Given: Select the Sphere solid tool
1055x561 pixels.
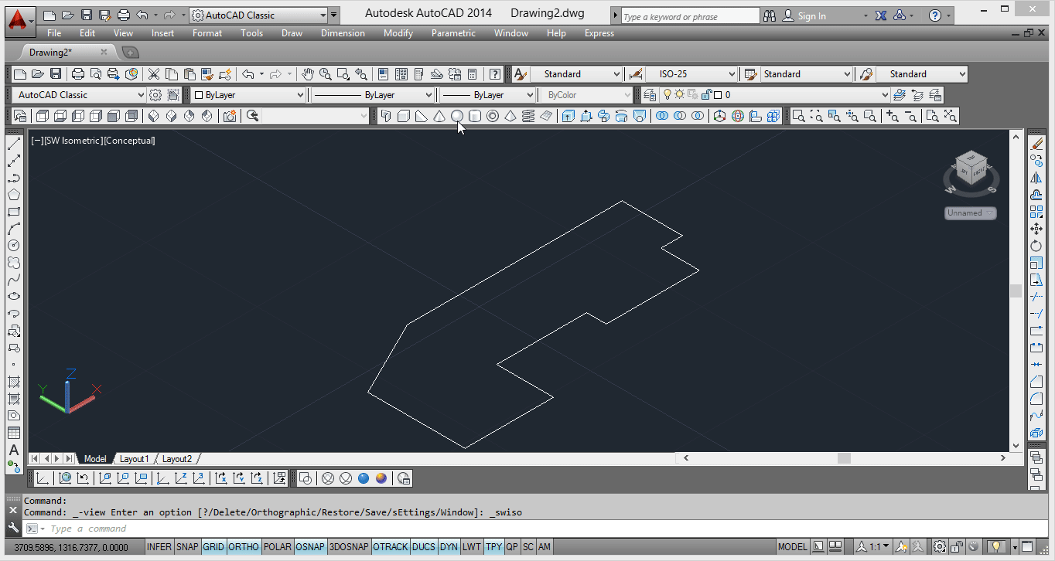Looking at the screenshot, I should (x=457, y=116).
